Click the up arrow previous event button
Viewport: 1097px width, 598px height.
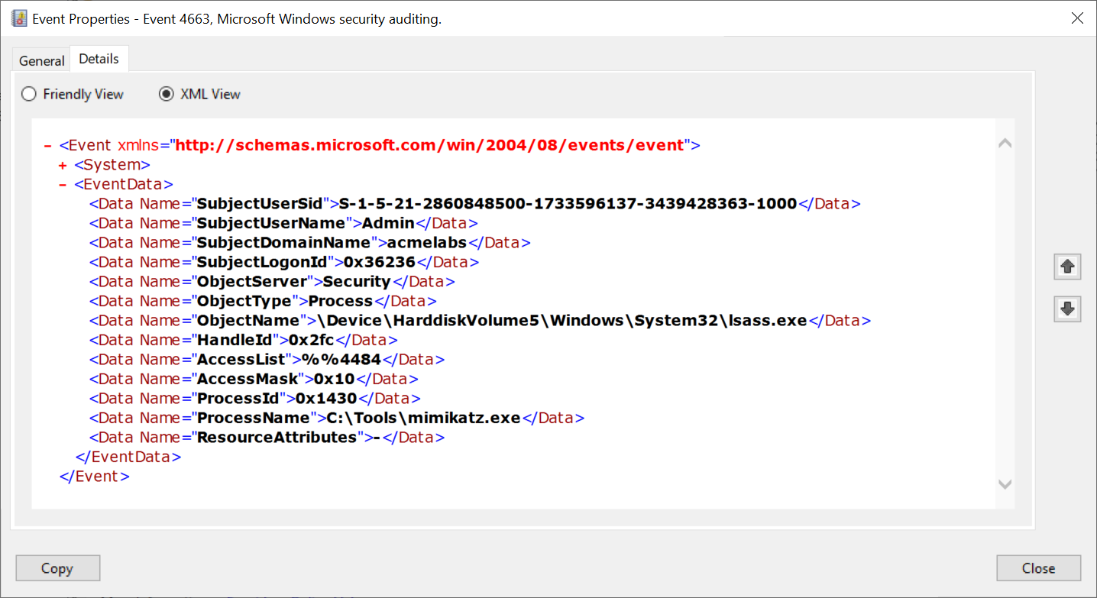click(1067, 267)
